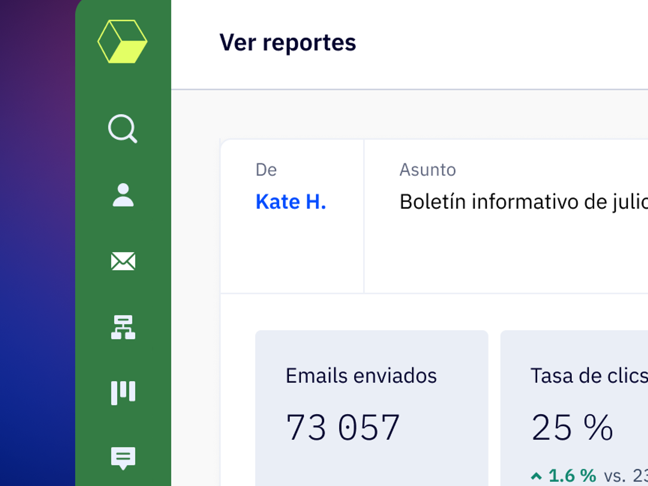Image resolution: width=648 pixels, height=486 pixels.
Task: Click the Ver reportes page title
Action: coord(288,43)
